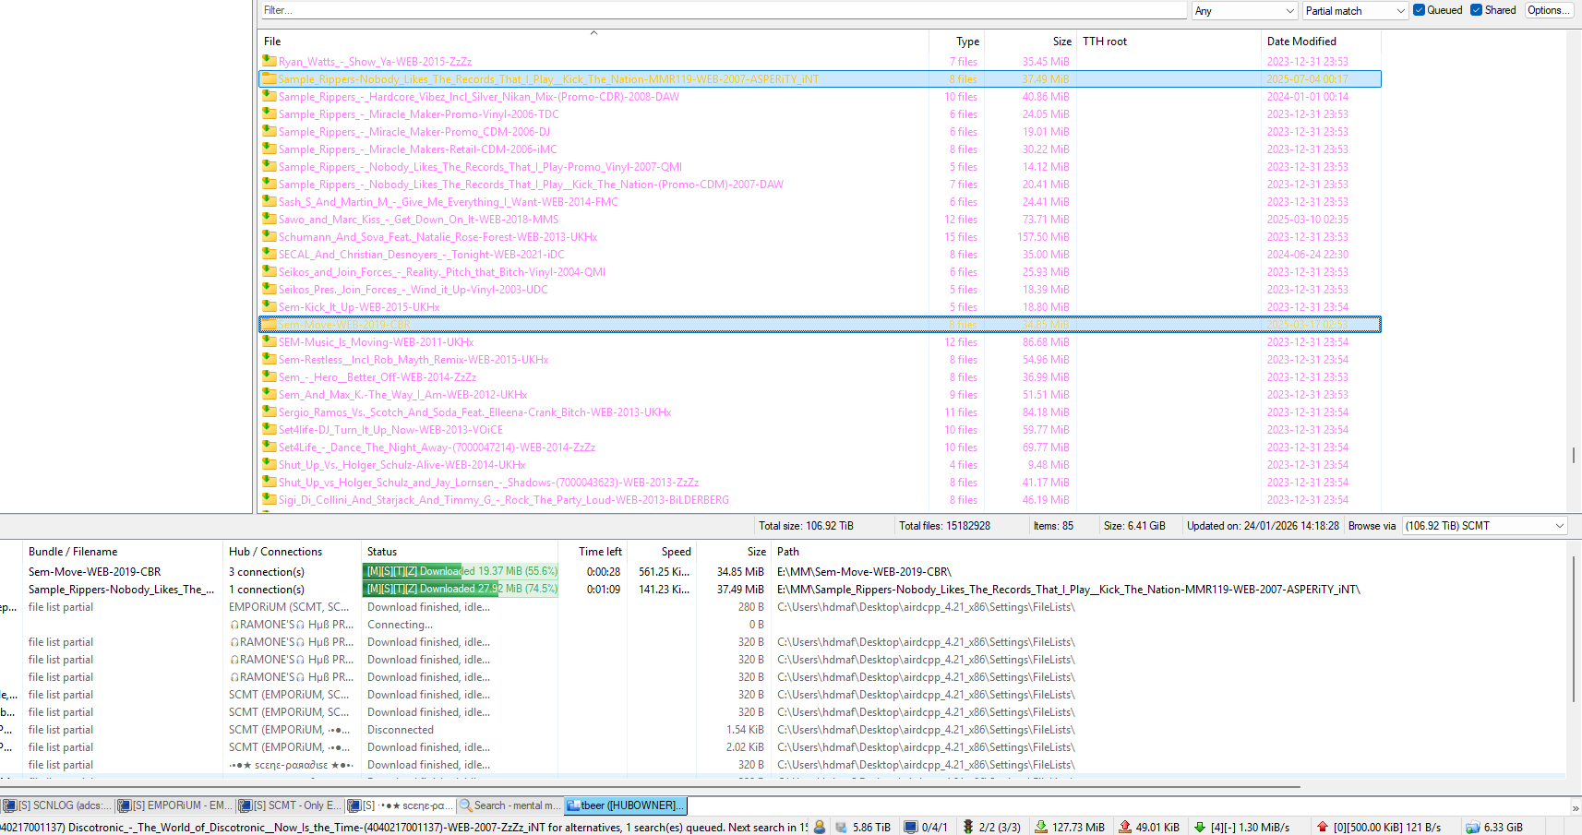Open the Any filter column dropdown
This screenshot has width=1582, height=835.
tap(1245, 11)
